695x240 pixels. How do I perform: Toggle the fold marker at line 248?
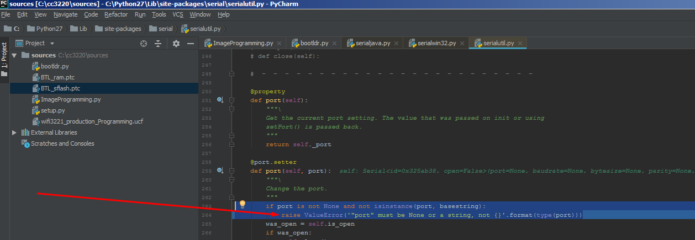233,73
